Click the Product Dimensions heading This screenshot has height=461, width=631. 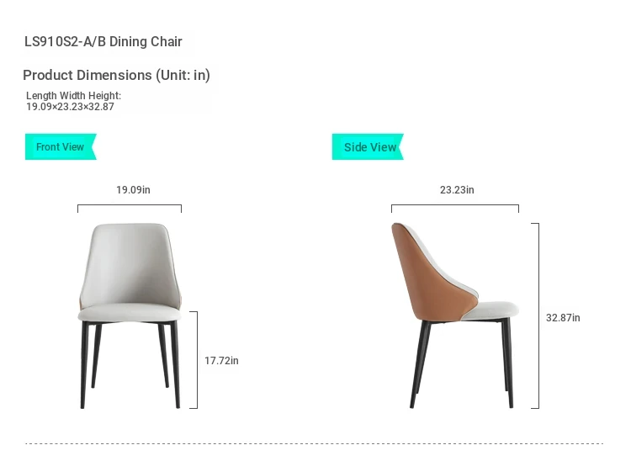coord(116,75)
